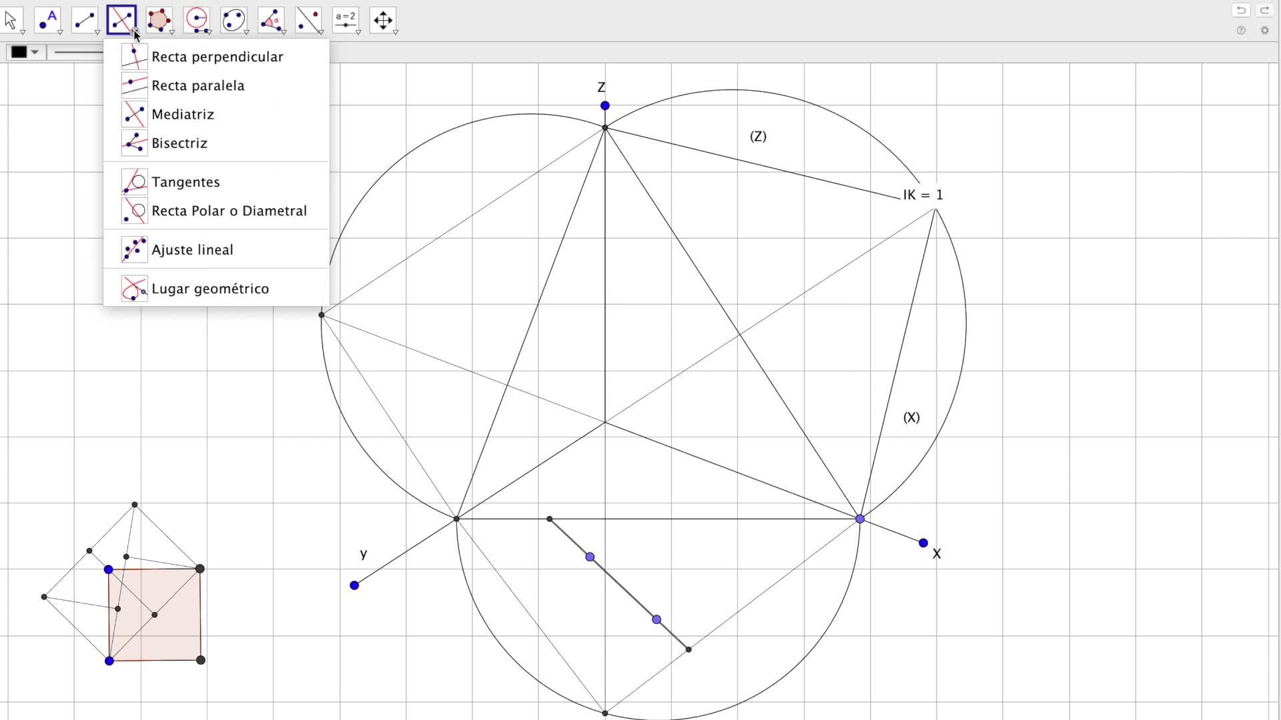Select the Circle with center tool
The width and height of the screenshot is (1281, 720).
(x=196, y=20)
